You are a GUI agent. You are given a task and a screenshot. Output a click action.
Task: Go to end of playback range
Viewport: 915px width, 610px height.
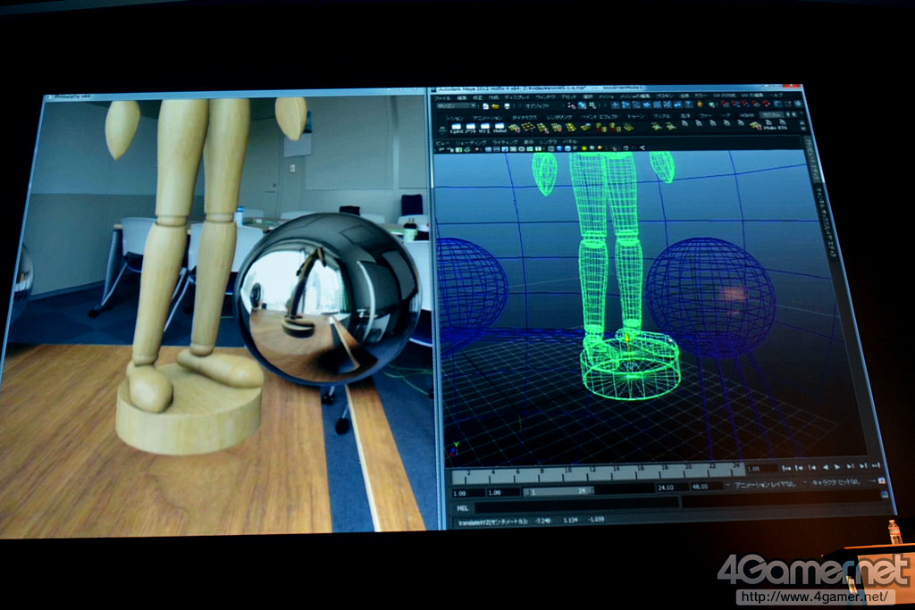pos(876,465)
